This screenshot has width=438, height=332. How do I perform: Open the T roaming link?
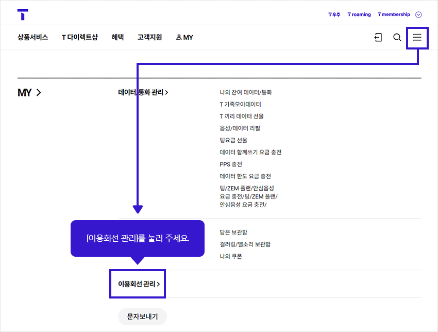point(359,14)
